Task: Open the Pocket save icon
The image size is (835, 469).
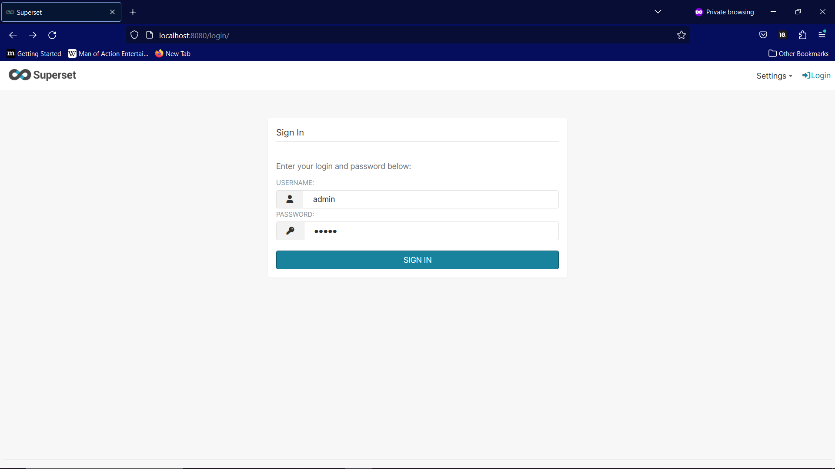Action: [x=763, y=35]
